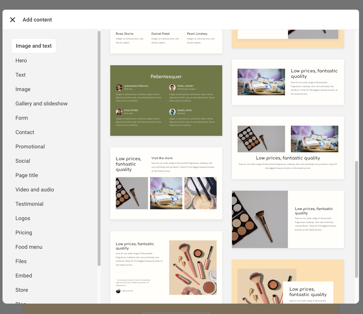Click the Add content dialog title
Screen dimensions: 363x314
point(37,20)
